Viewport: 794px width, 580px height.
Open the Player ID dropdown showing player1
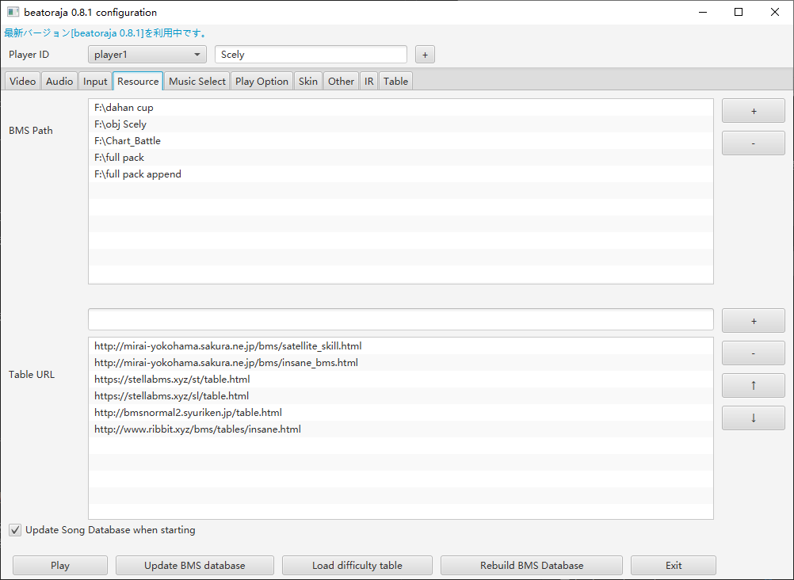pos(147,55)
